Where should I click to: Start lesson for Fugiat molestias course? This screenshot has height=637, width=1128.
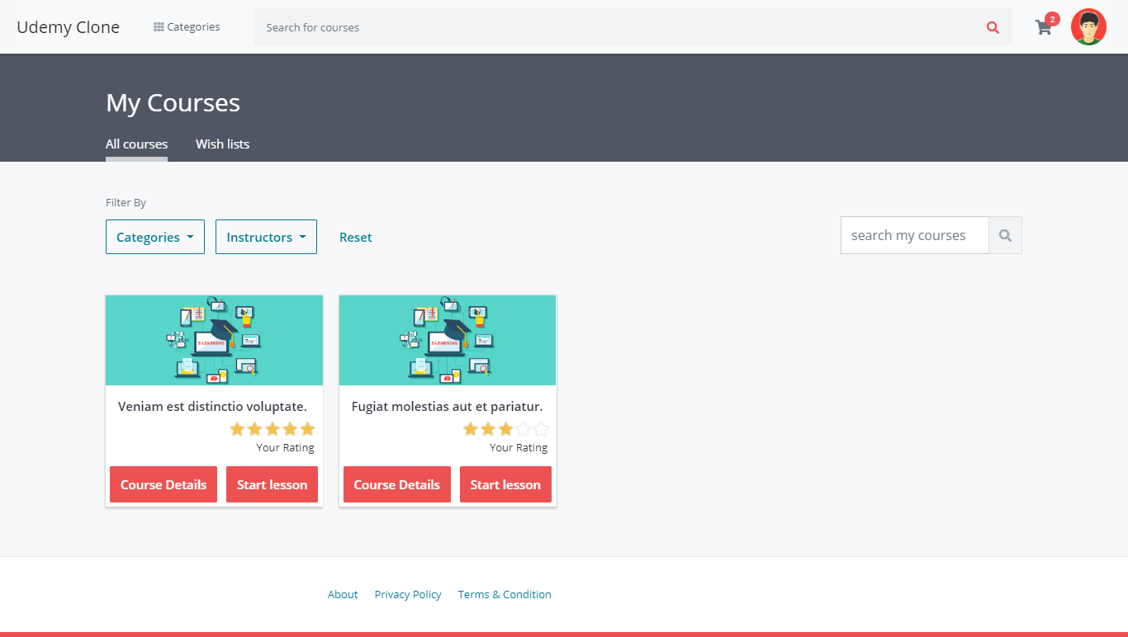(505, 484)
